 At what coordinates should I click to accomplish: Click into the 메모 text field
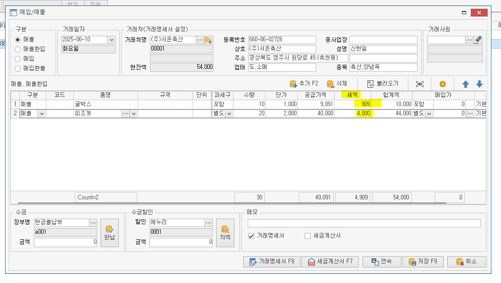click(x=364, y=223)
